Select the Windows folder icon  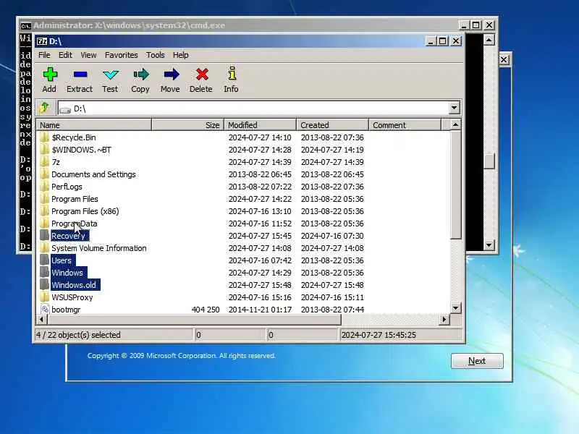point(44,273)
